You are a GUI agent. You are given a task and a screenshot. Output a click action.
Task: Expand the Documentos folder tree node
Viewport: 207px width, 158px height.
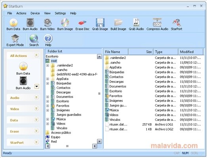pyautogui.click(x=47, y=97)
